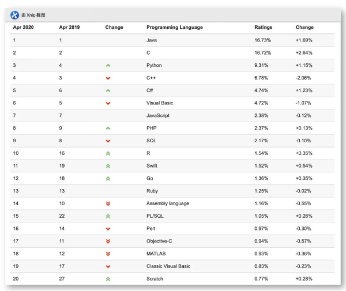The image size is (346, 291).
Task: Click the red down arrow beside Perl
Action: (x=108, y=229)
